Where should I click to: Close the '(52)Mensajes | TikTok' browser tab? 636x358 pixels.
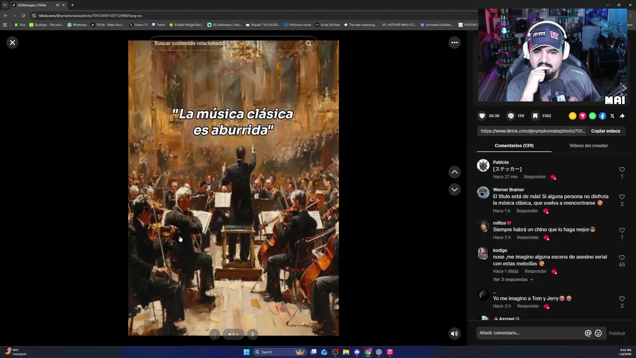64,5
